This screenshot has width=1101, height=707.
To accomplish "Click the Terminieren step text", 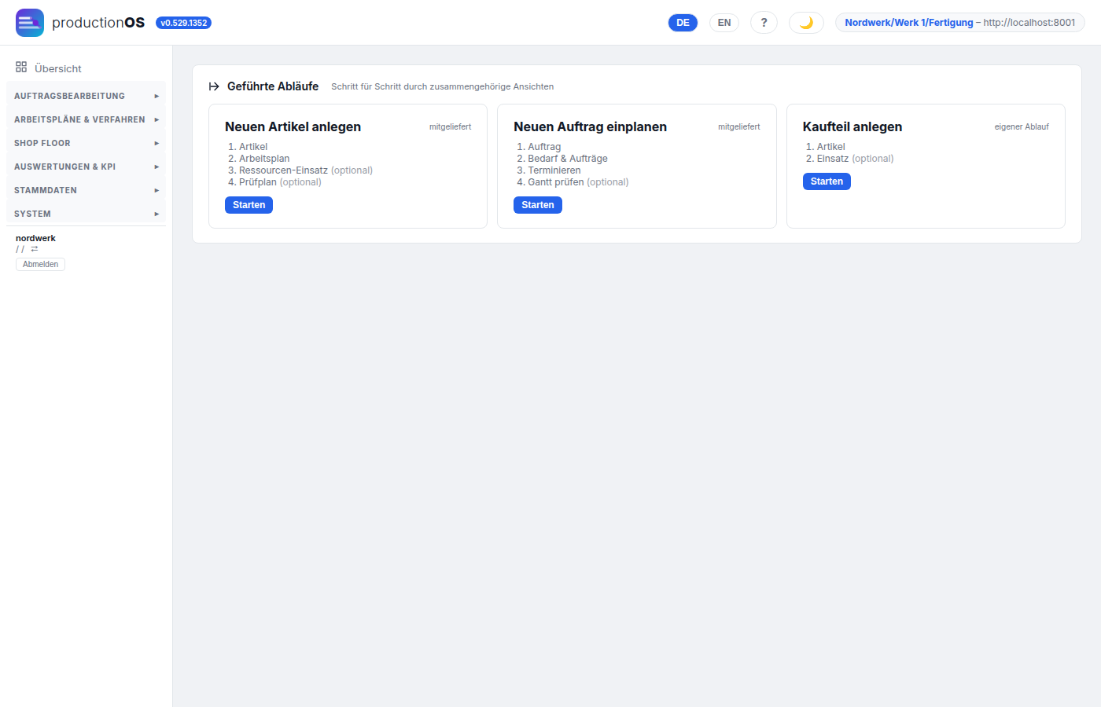I will click(x=554, y=170).
